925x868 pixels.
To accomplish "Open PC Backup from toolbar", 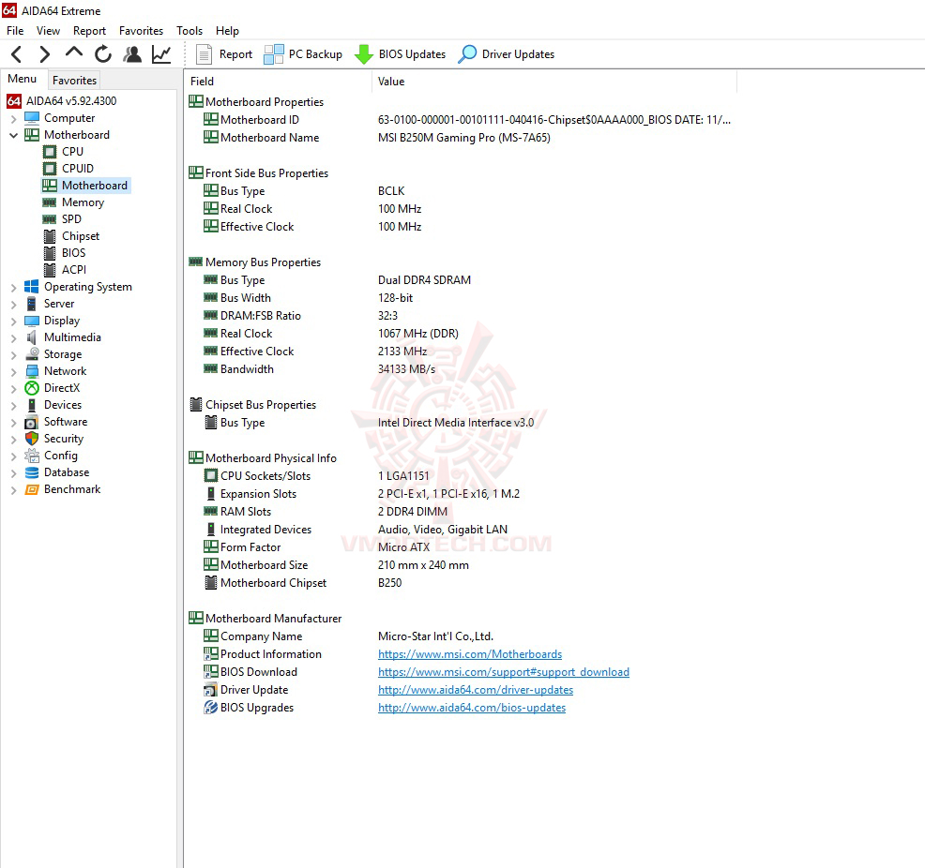I will point(303,54).
